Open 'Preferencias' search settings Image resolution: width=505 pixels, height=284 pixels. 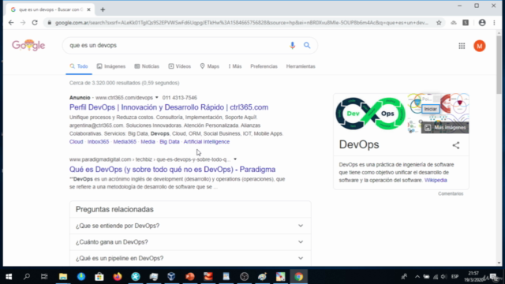click(x=264, y=66)
